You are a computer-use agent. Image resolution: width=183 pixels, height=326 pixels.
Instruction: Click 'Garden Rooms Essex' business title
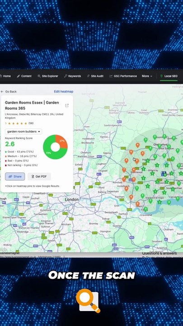(x=32, y=105)
